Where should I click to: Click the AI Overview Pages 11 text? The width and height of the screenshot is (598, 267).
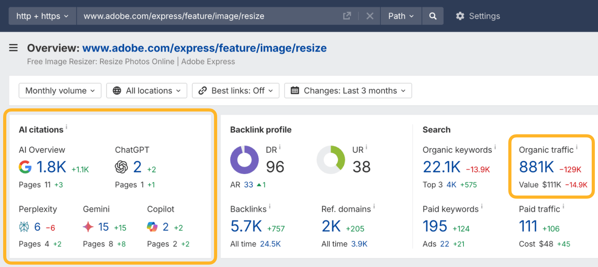35,185
